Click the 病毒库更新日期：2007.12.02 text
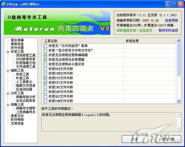This screenshot has width=185, height=147. point(138,20)
